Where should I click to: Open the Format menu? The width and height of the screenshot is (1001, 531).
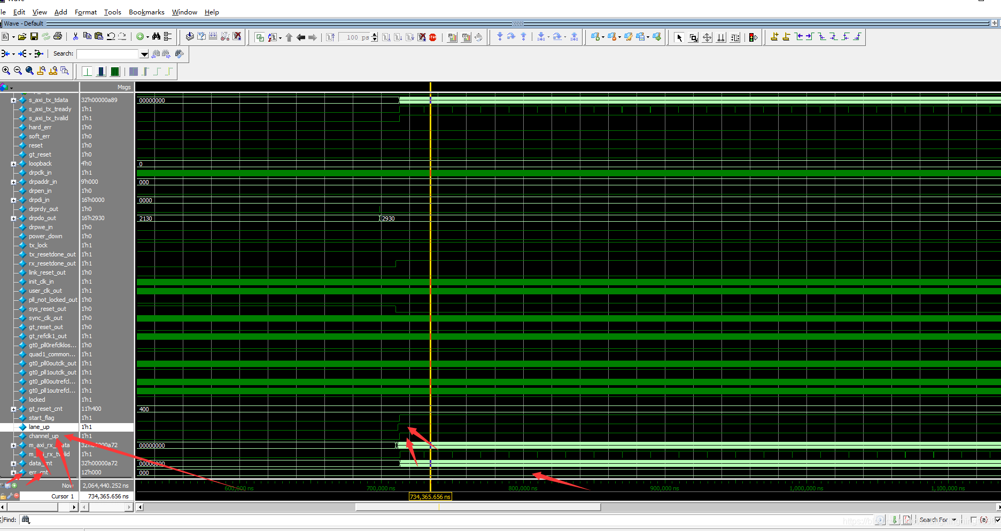86,12
